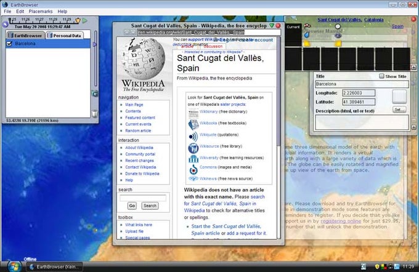
Task: Open the Current events link
Action: point(138,124)
